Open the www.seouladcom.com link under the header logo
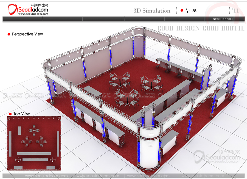The width and height of the screenshot is (247, 179). (33, 14)
